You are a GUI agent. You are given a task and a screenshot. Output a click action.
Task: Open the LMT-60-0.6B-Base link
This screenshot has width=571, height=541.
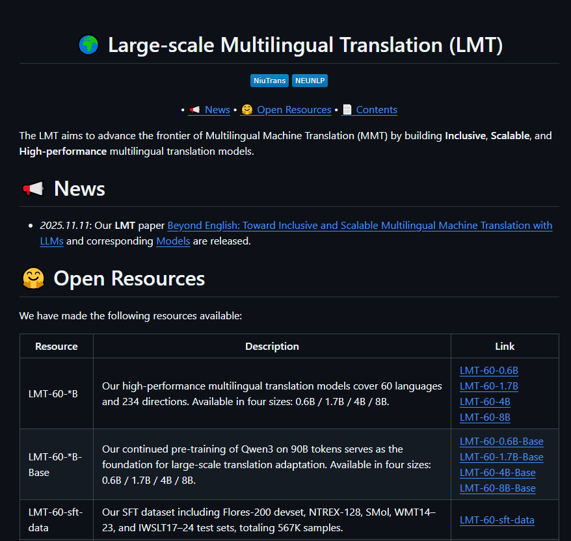coord(501,442)
